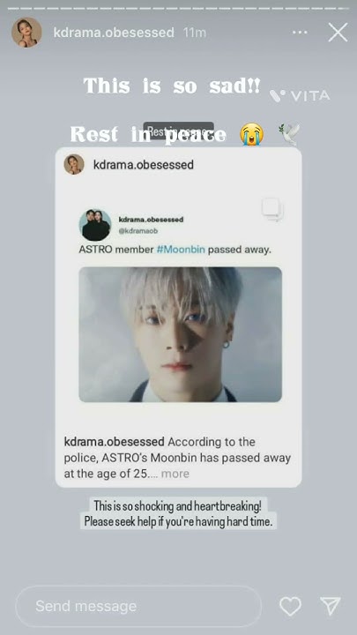This screenshot has width=357, height=635.
Task: Tap the dove emoji sticker
Action: (289, 134)
